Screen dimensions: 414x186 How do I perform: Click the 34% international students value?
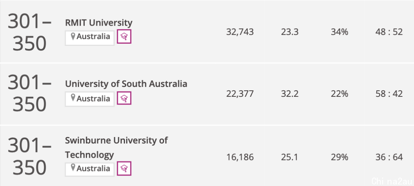click(x=340, y=32)
